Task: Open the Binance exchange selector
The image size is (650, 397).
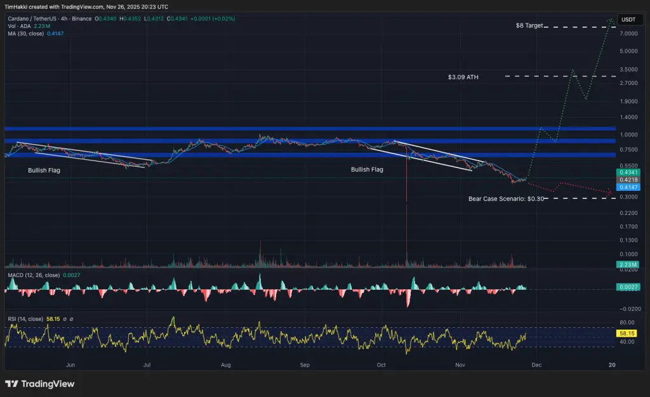Action: (x=81, y=20)
